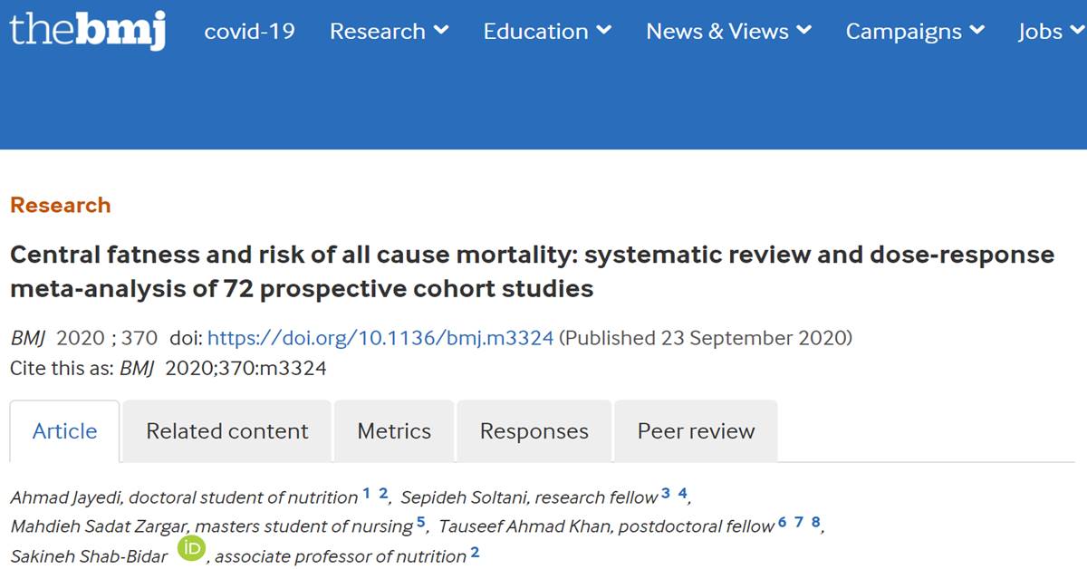Screen dimensions: 1087x569
Task: Click the article title heading
Action: pyautogui.click(x=532, y=272)
